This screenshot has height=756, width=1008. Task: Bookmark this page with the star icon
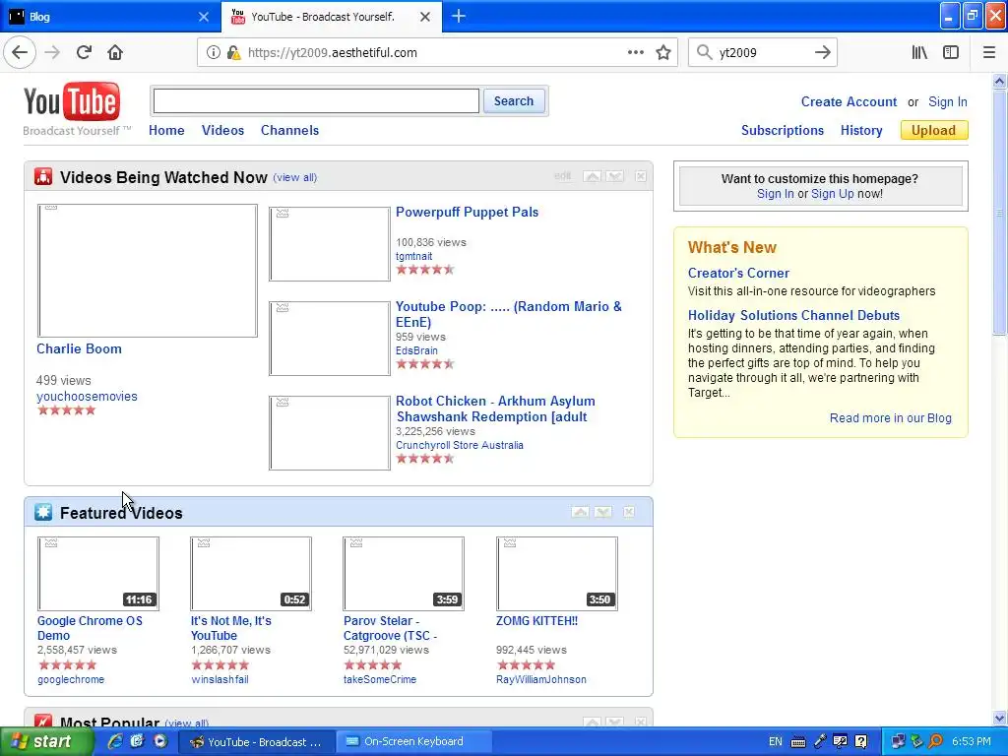point(663,53)
